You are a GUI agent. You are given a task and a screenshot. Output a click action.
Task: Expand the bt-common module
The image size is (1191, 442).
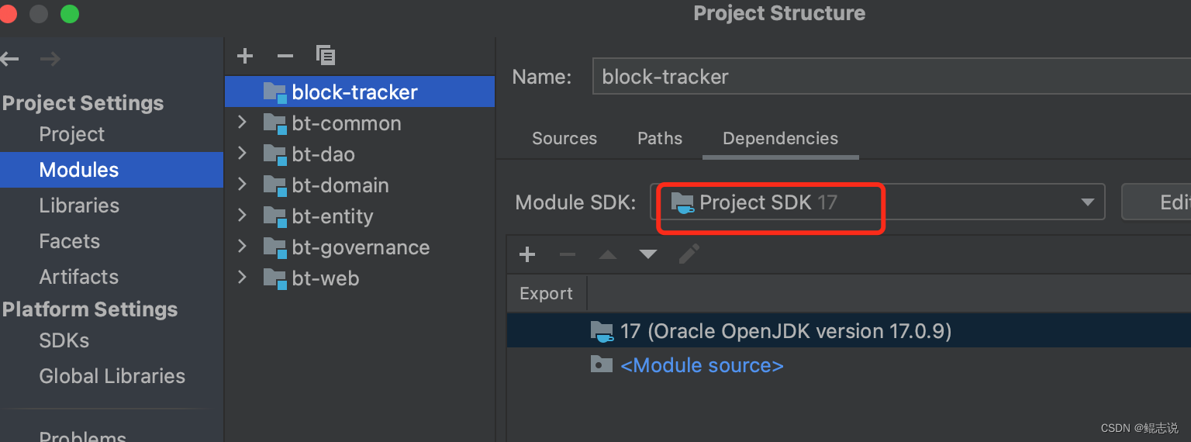pos(242,123)
